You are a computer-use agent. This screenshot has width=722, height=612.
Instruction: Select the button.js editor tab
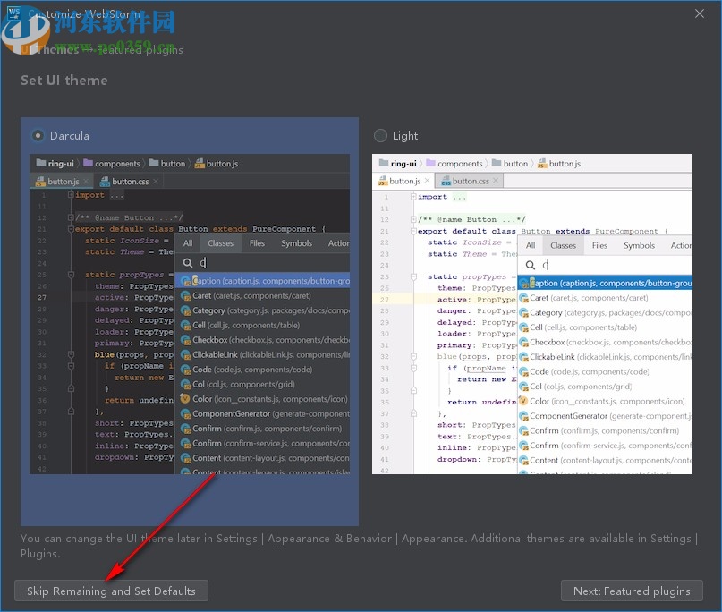pyautogui.click(x=61, y=182)
